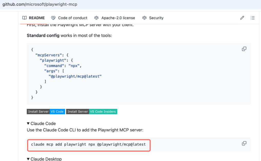Click the github.com/microsoft/playwright-mcp address bar
The height and width of the screenshot is (161, 261).
40,4
